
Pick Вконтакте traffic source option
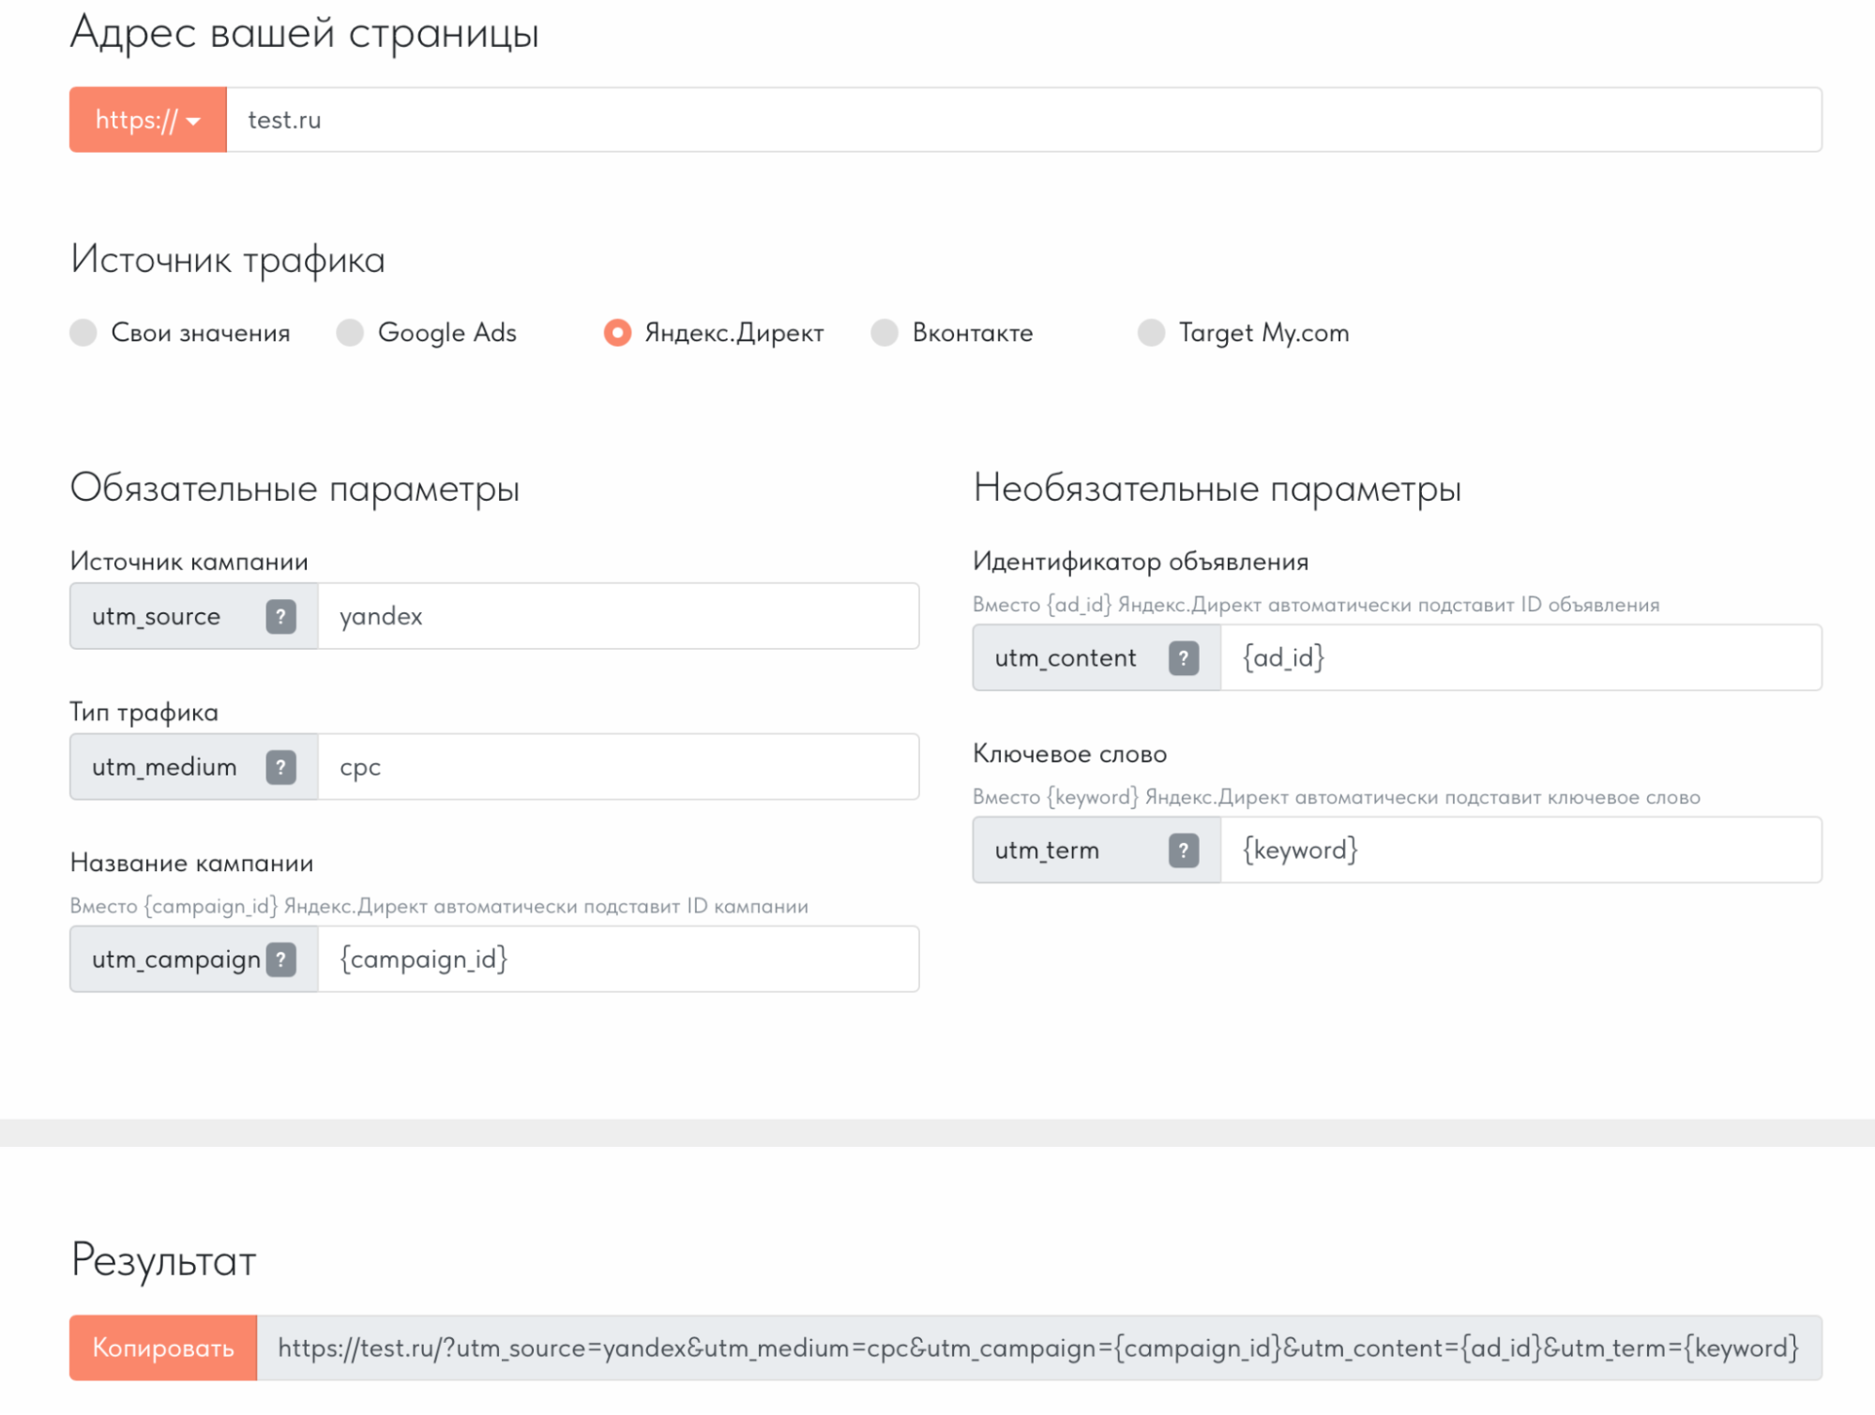pyautogui.click(x=885, y=333)
